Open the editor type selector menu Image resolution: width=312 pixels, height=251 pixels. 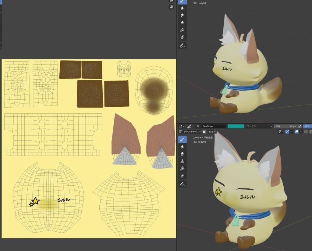(182, 126)
